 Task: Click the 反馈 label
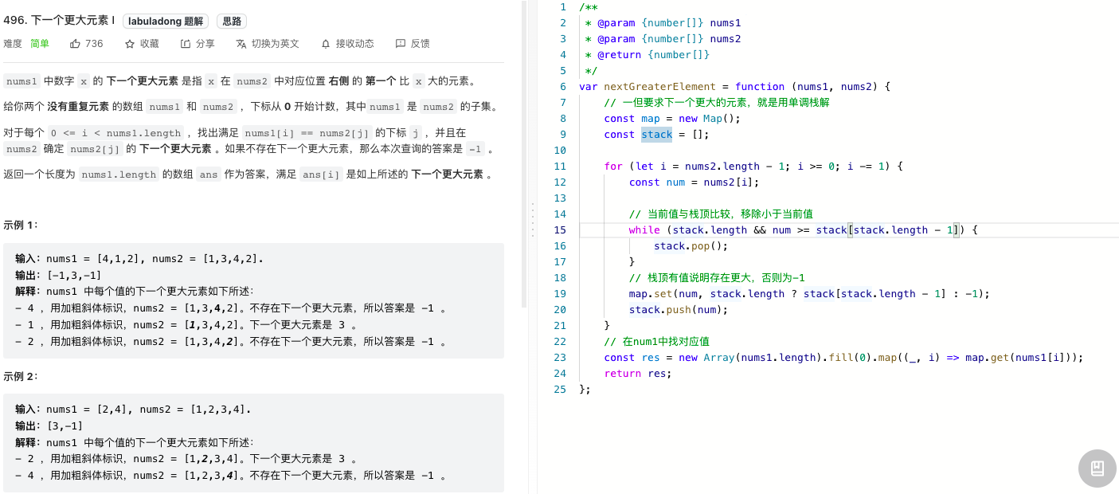[x=421, y=44]
